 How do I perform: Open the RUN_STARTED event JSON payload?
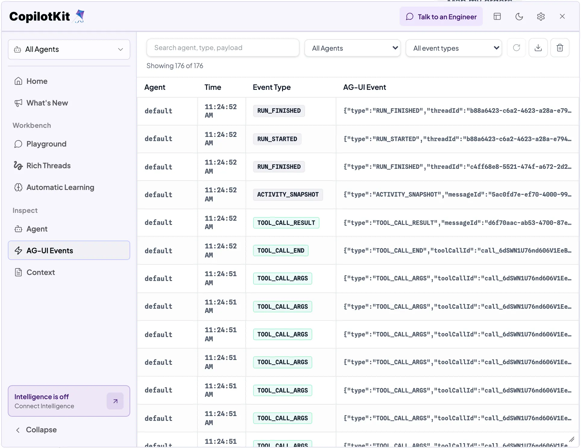tap(457, 139)
